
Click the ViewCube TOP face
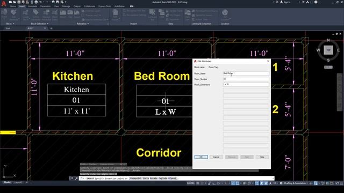coord(328,50)
